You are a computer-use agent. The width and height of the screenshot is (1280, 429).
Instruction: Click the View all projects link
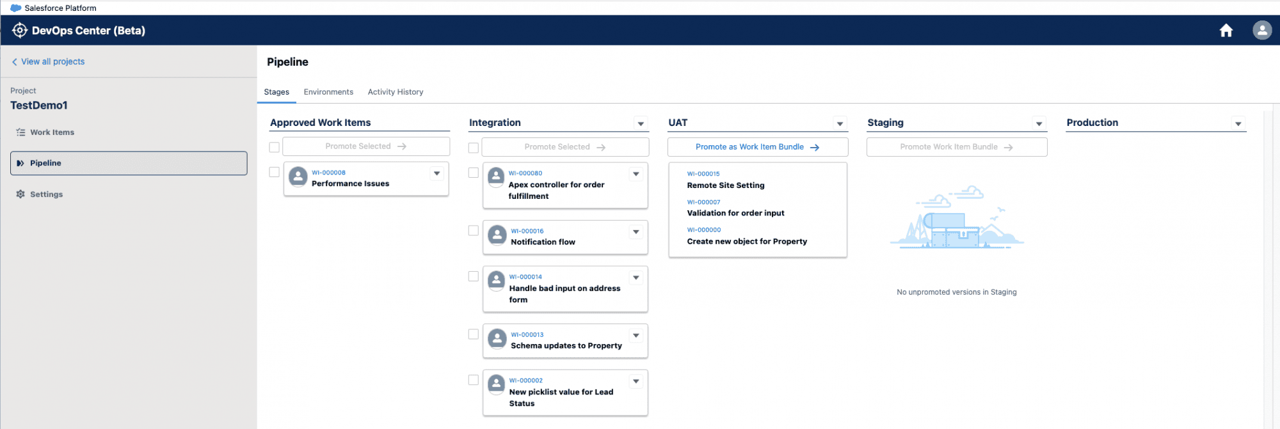[53, 62]
